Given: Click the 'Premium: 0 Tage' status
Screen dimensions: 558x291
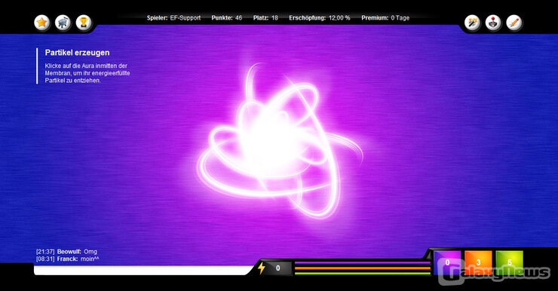Looking at the screenshot, I should point(385,18).
